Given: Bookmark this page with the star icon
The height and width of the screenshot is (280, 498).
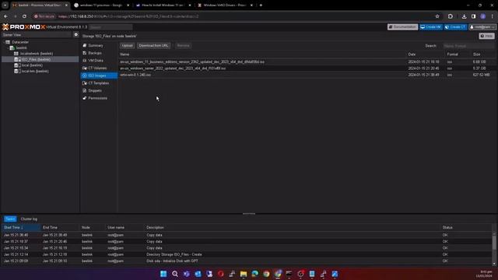Looking at the screenshot, I should [x=437, y=16].
